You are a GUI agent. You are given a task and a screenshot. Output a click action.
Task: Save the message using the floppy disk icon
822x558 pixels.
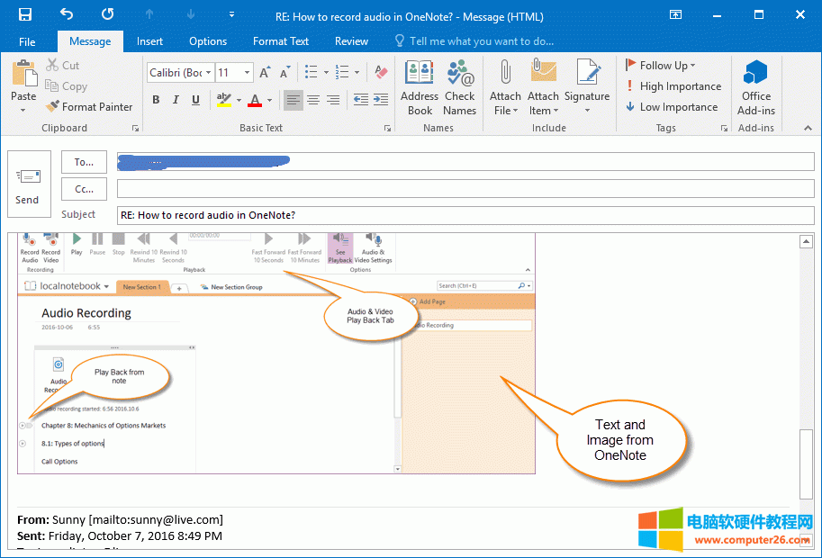click(24, 14)
